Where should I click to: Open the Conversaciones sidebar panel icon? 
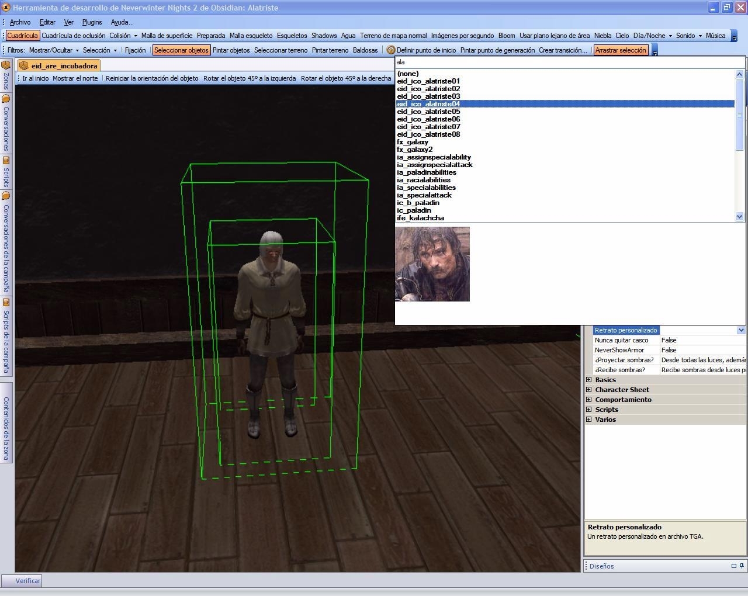(x=6, y=99)
